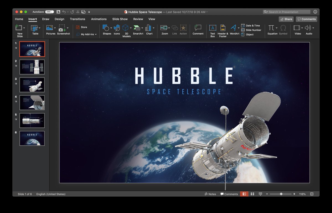The width and height of the screenshot is (332, 213).
Task: Switch to the Transitions ribbon tab
Action: coord(77,19)
